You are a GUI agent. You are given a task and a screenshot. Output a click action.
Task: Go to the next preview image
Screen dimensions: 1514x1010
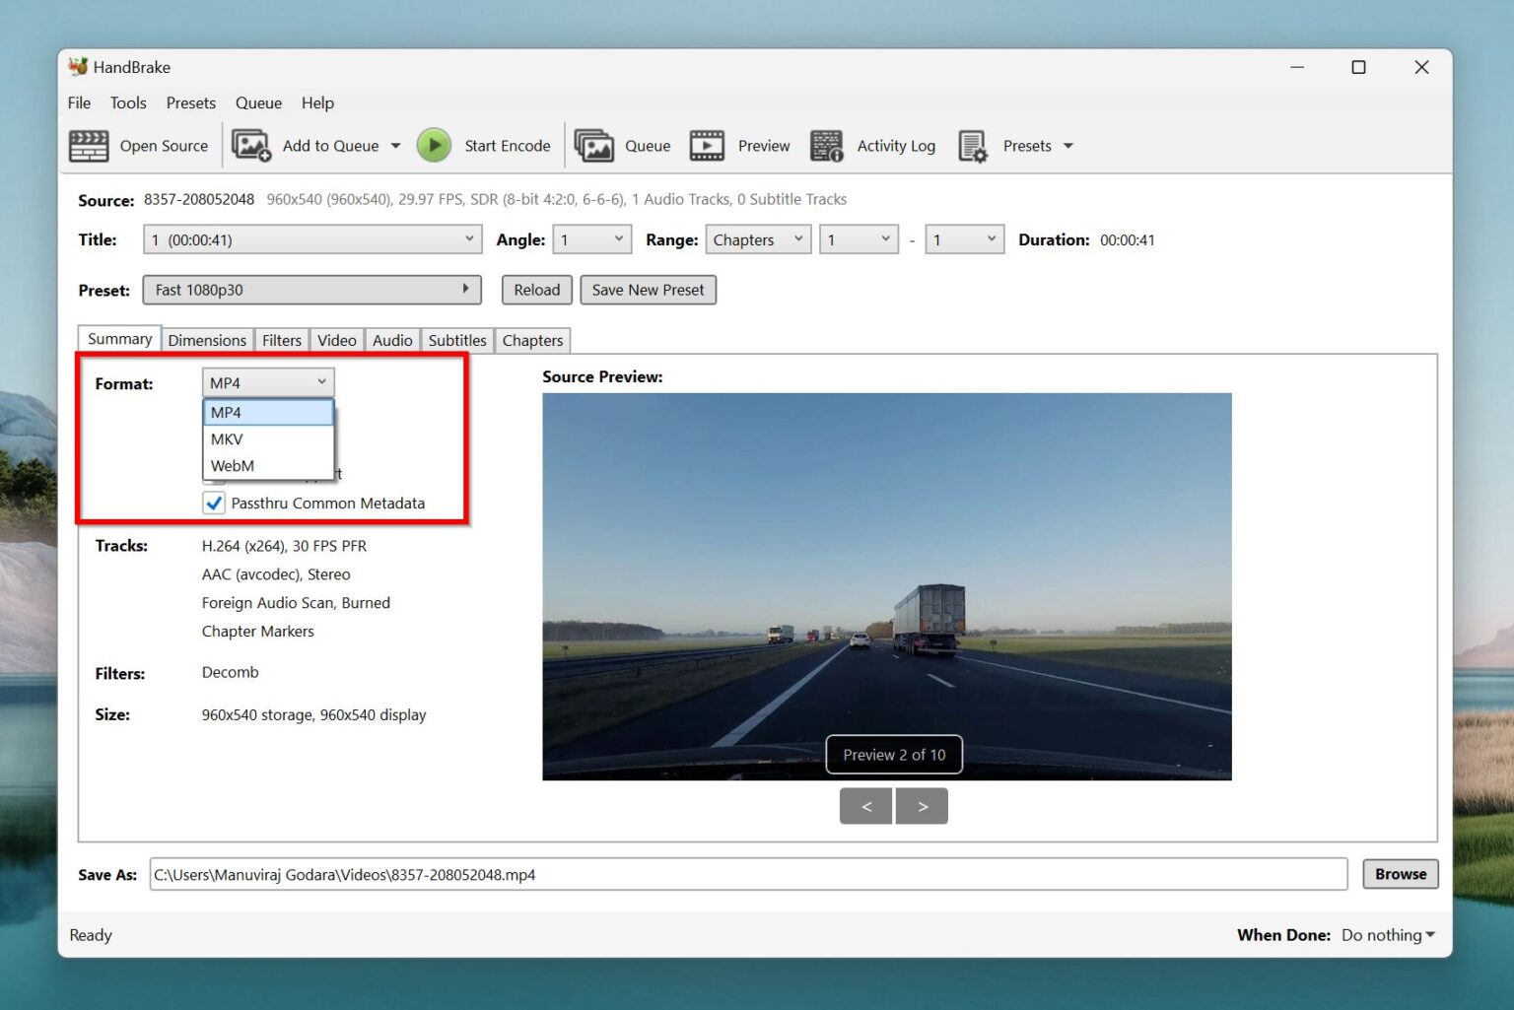pyautogui.click(x=922, y=805)
